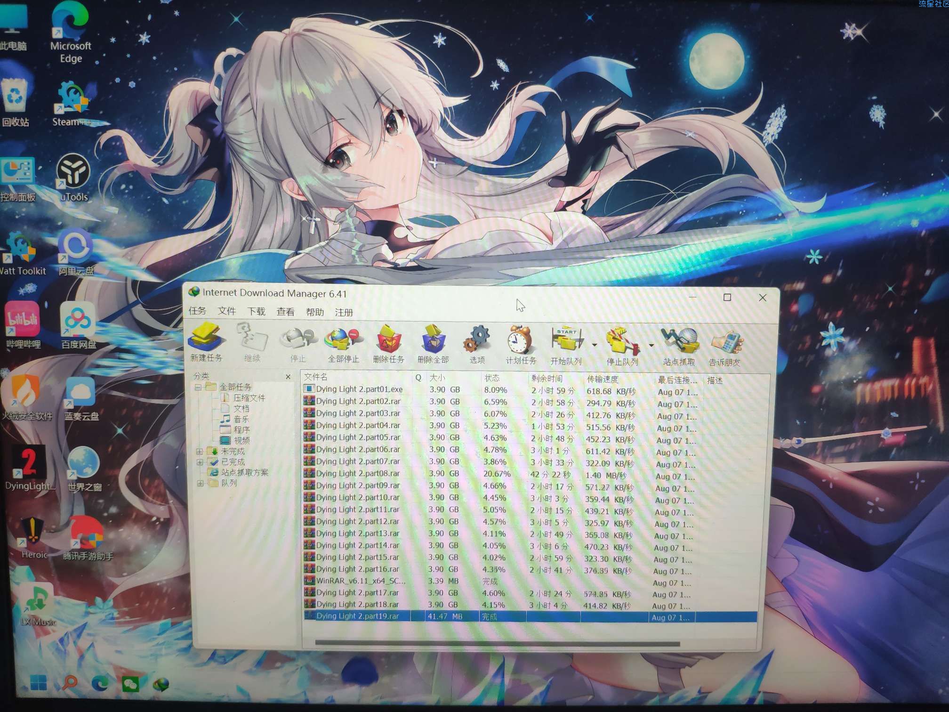Open Microsoft Edge desktop shortcut
The width and height of the screenshot is (949, 712).
pos(71,32)
